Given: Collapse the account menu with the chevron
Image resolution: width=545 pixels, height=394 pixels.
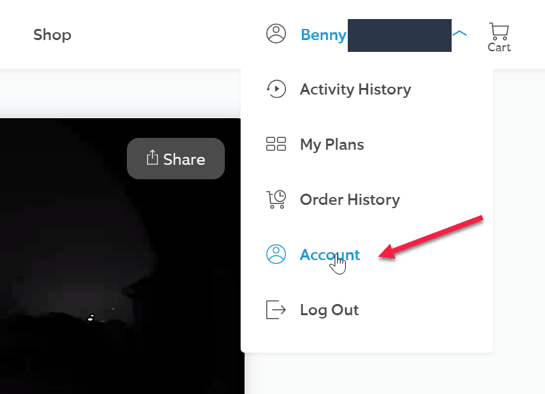Looking at the screenshot, I should (460, 33).
